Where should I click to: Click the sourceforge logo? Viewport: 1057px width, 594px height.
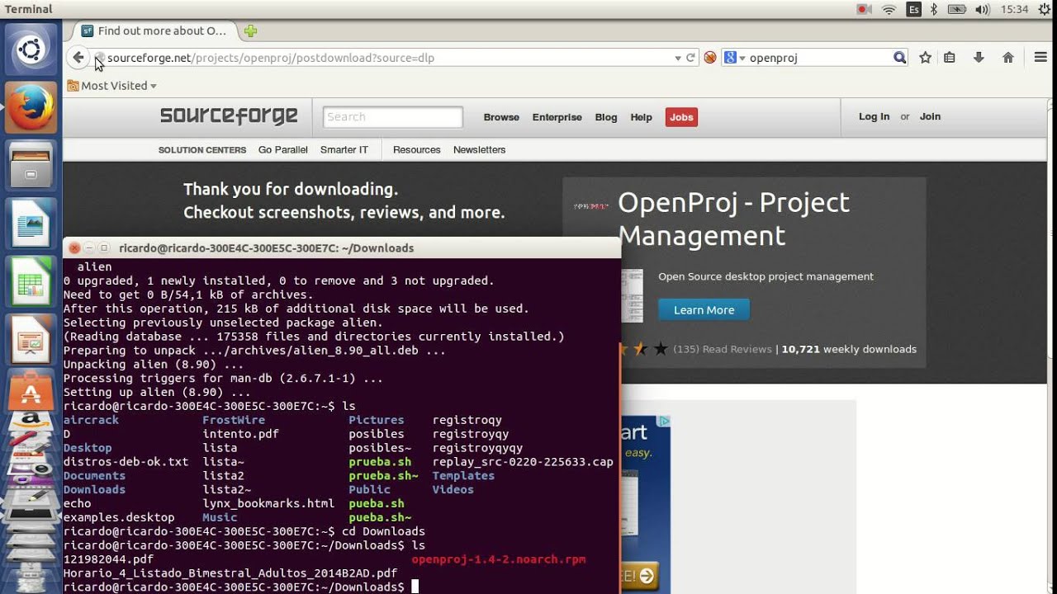(229, 116)
